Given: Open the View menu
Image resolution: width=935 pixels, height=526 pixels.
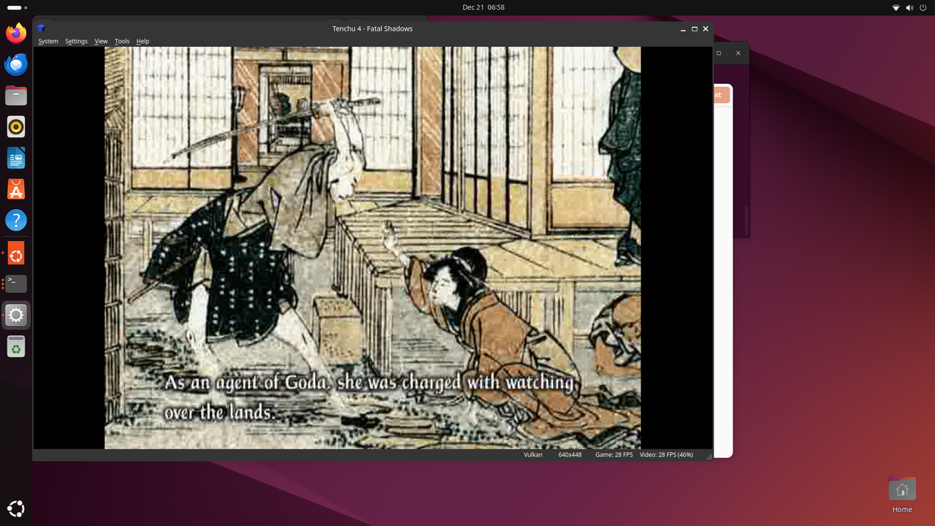Looking at the screenshot, I should [x=101, y=42].
